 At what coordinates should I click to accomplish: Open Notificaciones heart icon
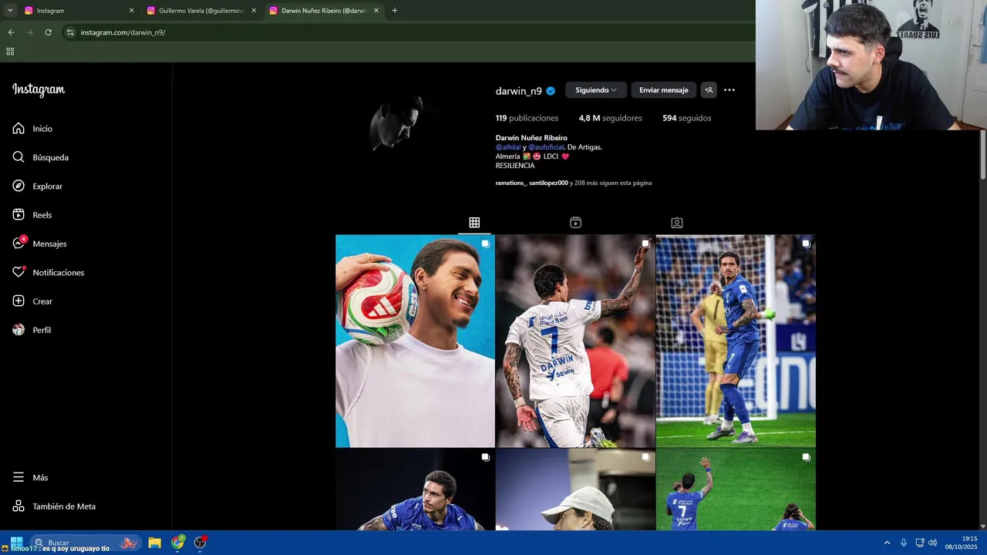pyautogui.click(x=19, y=272)
